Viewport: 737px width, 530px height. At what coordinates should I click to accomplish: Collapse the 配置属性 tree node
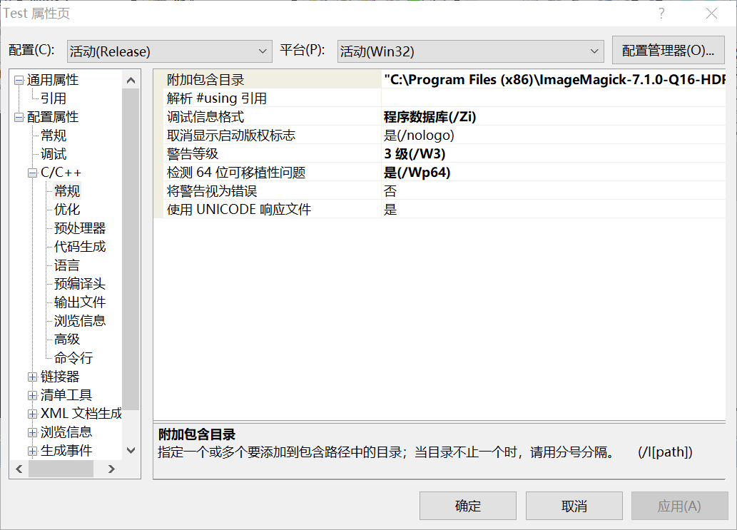(x=19, y=117)
